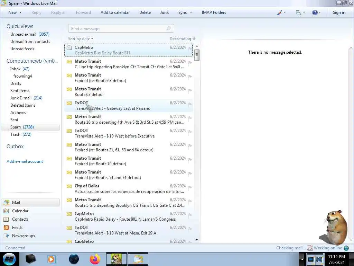Collapse the Computernewb account header

tap(32, 61)
